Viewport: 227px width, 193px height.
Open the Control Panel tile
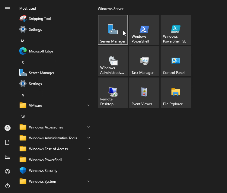176,61
